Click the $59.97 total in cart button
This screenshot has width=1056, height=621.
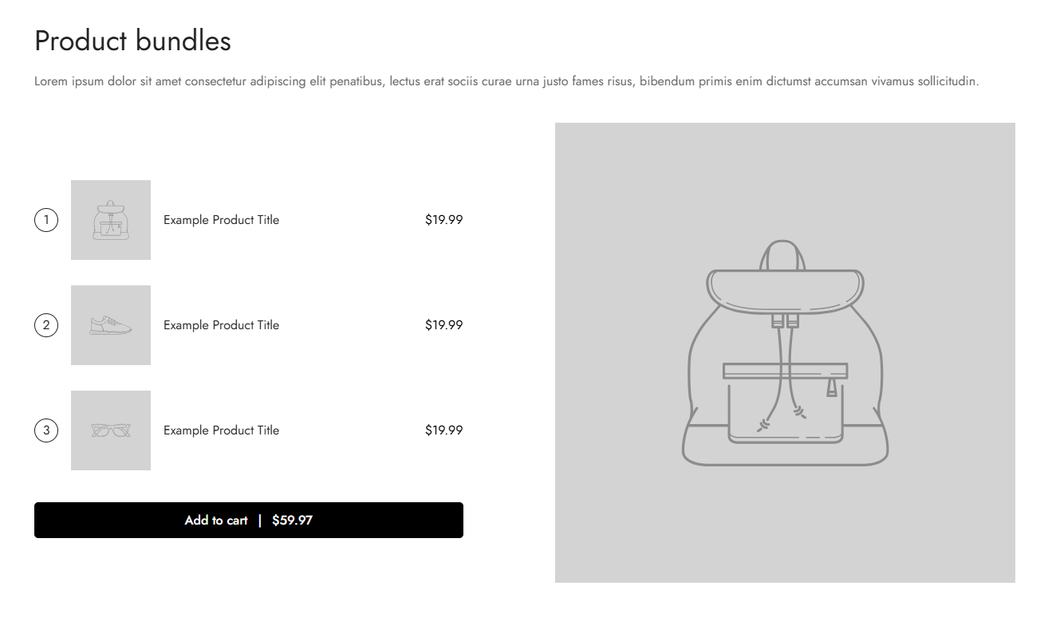click(292, 521)
